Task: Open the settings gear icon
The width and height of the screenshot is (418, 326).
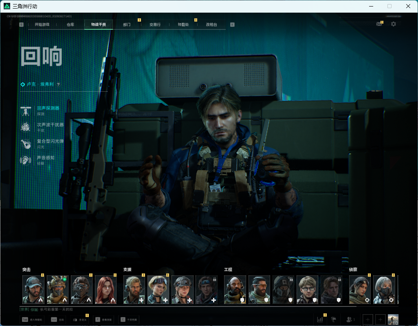Action: [393, 24]
